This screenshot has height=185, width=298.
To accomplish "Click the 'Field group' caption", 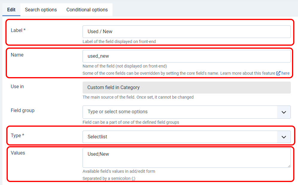I will click(23, 111).
